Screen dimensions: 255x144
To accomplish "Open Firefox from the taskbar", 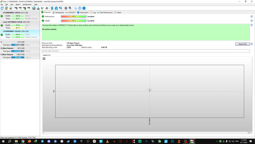I will (29, 141).
